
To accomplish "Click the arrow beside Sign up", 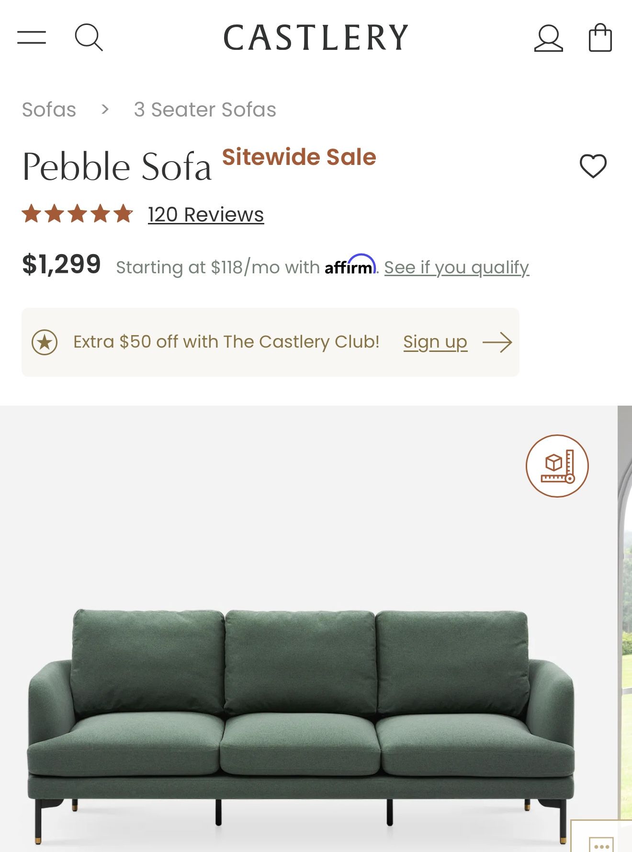I will click(497, 342).
